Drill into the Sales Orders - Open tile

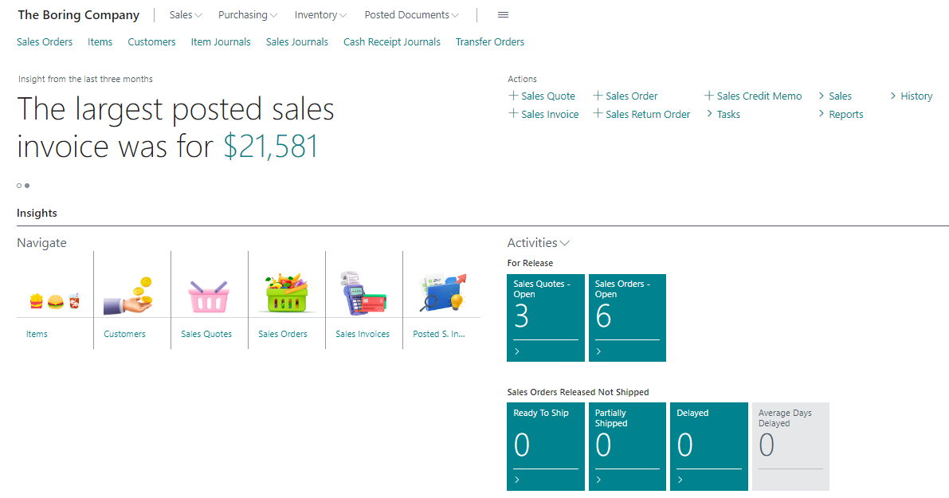(x=627, y=318)
